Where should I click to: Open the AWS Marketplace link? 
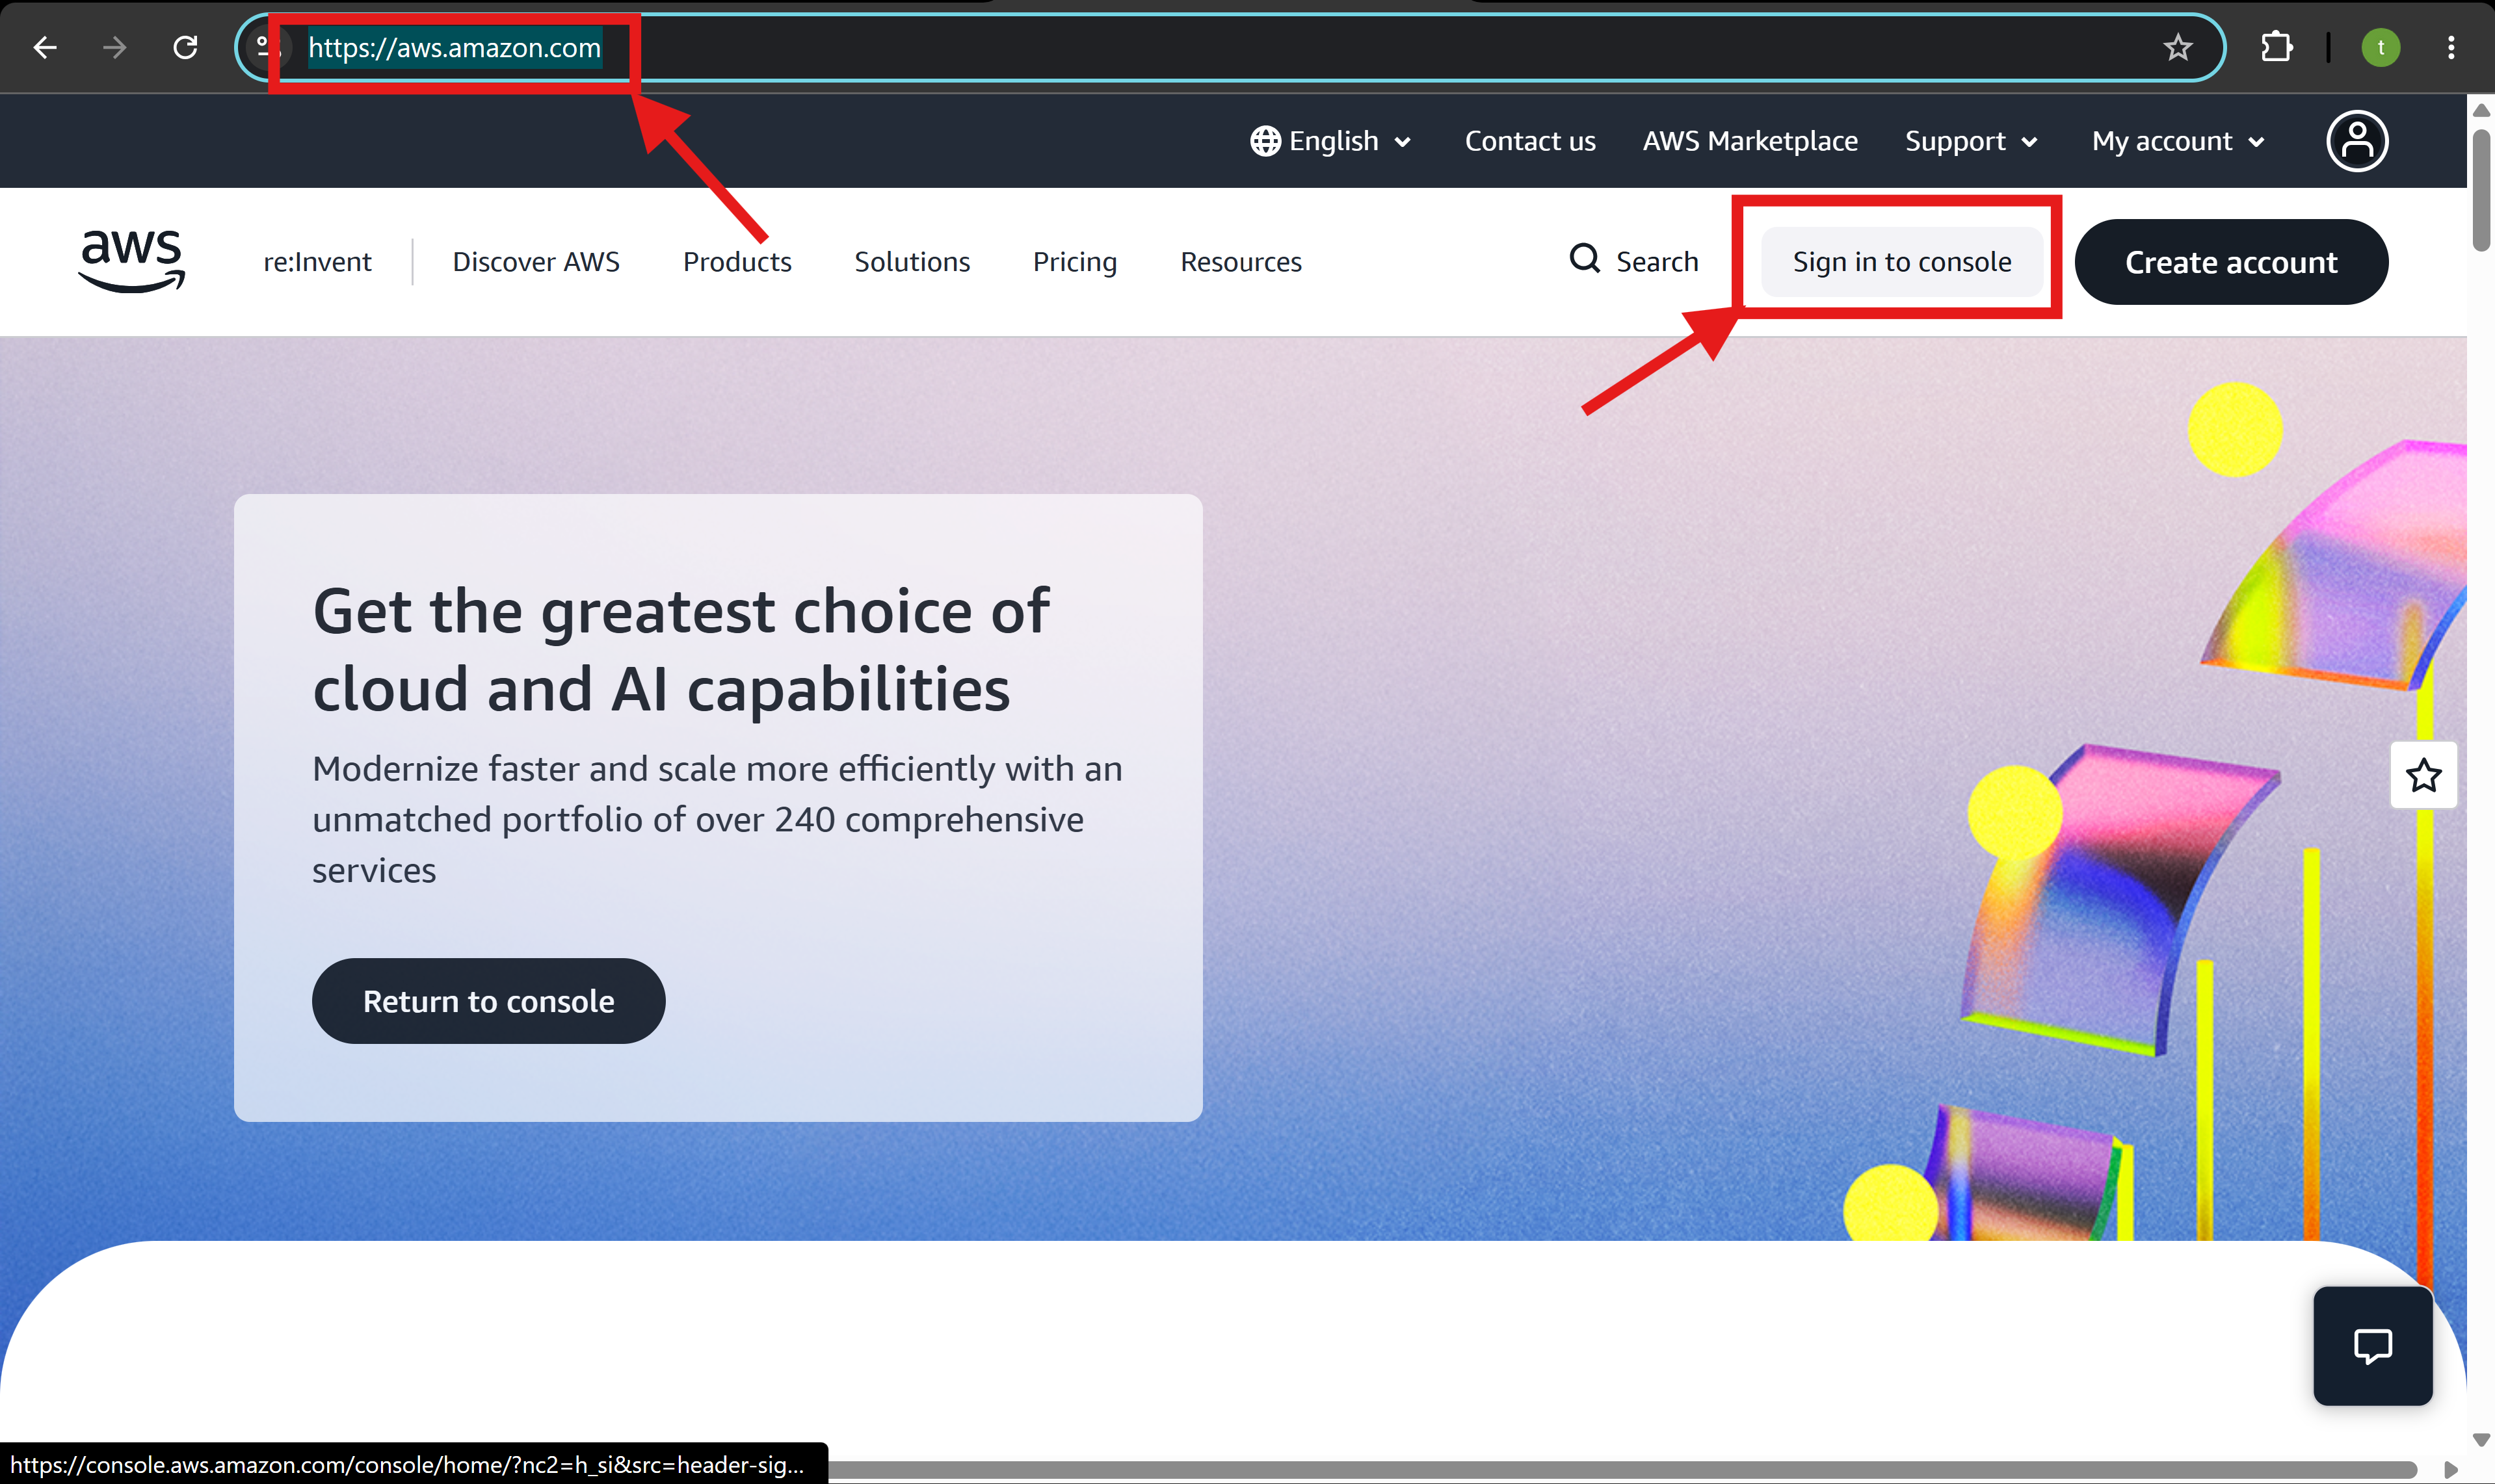[x=1750, y=141]
